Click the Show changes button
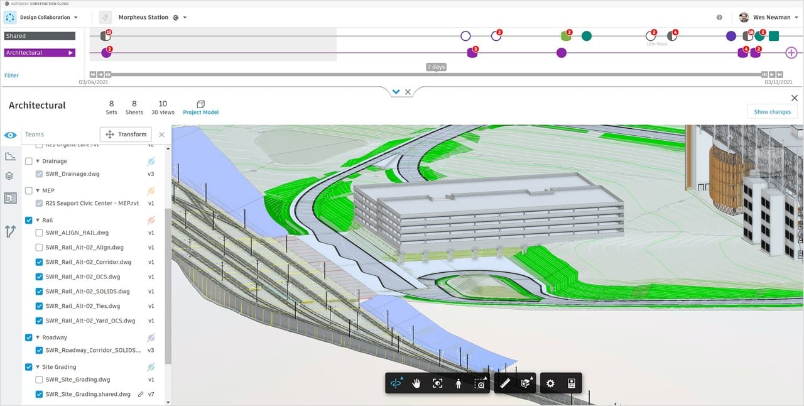 coord(772,111)
